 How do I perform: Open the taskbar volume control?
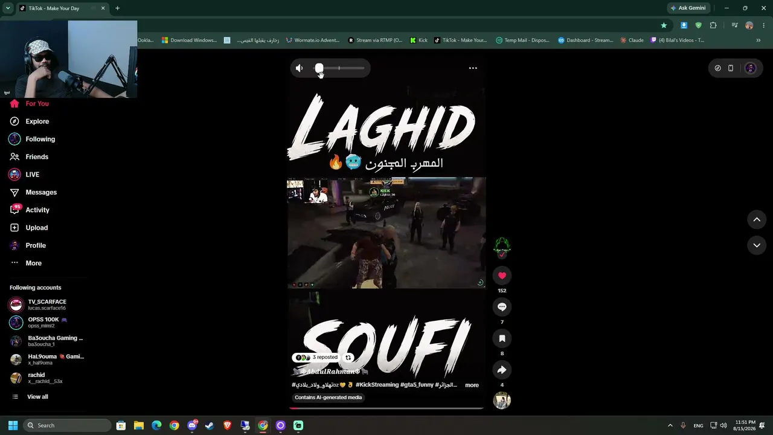coord(723,425)
